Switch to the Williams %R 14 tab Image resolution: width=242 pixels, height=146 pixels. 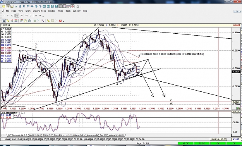tap(79, 136)
